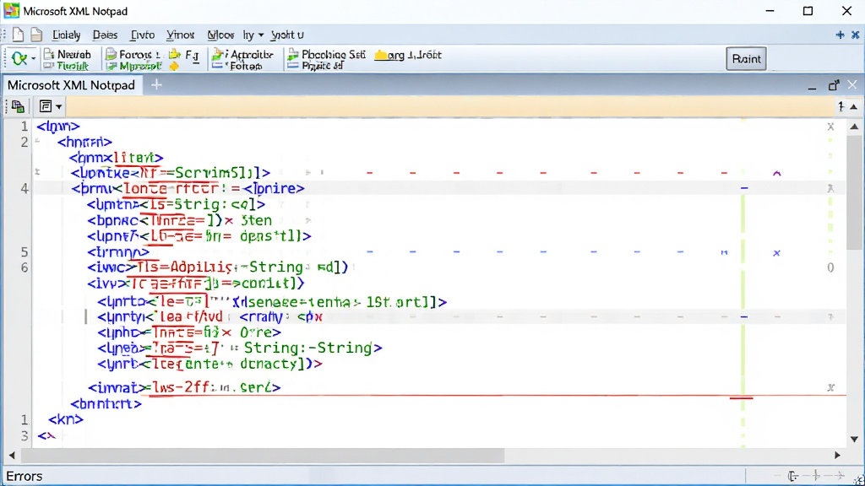Click the green arrow toolbar icon
Viewport: 865px width, 486px height.
[x=19, y=58]
